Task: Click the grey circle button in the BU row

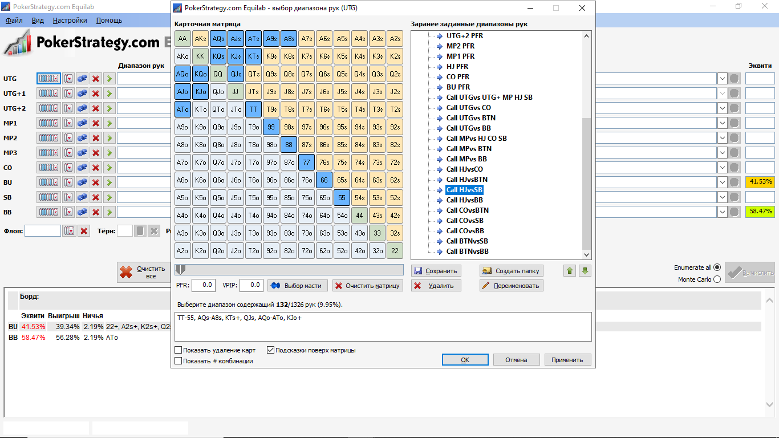Action: [735, 182]
